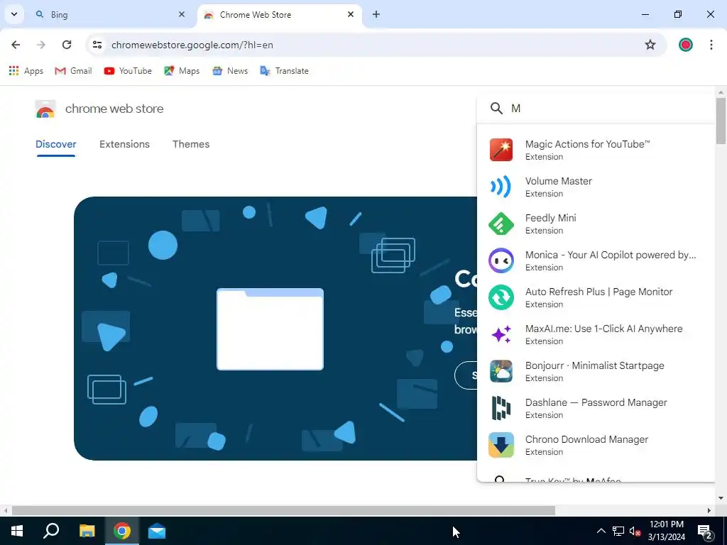Choose Bonjourr · Minimalist Startpage suggestion
Viewport: 727px width, 545px height.
596,371
